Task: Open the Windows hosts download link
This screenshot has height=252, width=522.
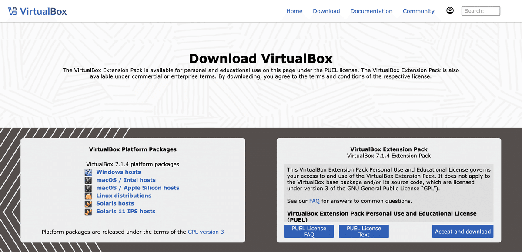Action: click(x=118, y=172)
